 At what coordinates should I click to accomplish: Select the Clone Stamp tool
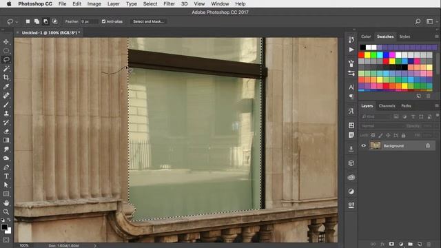tap(6, 114)
